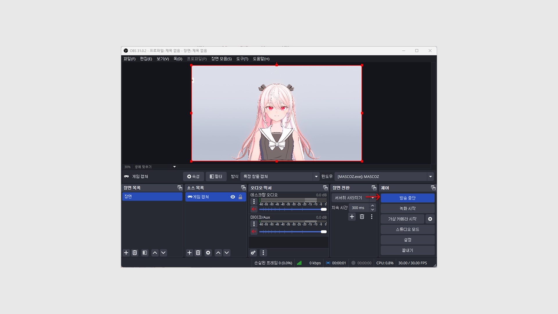Click 방송 중단 stop streaming button
This screenshot has width=558, height=314.
[x=407, y=198]
